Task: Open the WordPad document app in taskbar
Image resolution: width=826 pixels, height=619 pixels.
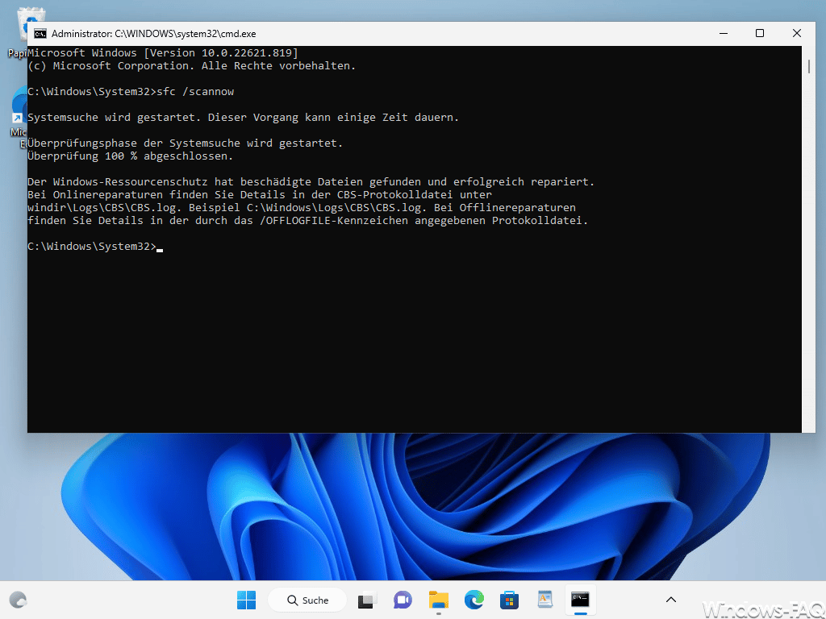Action: [544, 600]
